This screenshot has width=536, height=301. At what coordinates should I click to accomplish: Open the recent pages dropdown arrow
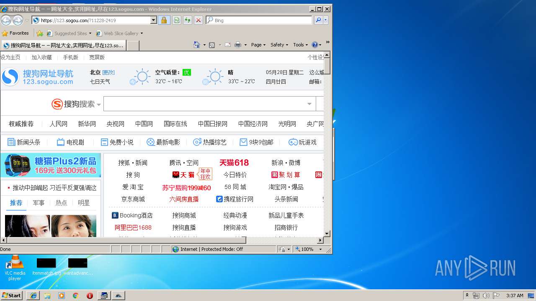point(27,20)
